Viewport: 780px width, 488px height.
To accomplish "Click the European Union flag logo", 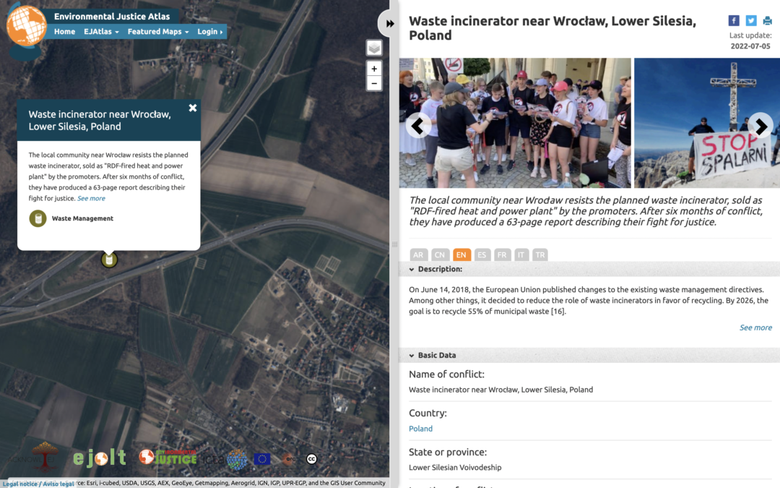I will pyautogui.click(x=262, y=458).
